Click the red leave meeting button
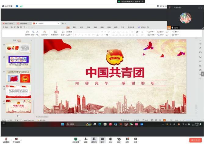This screenshot has width=204, height=144. (x=195, y=140)
